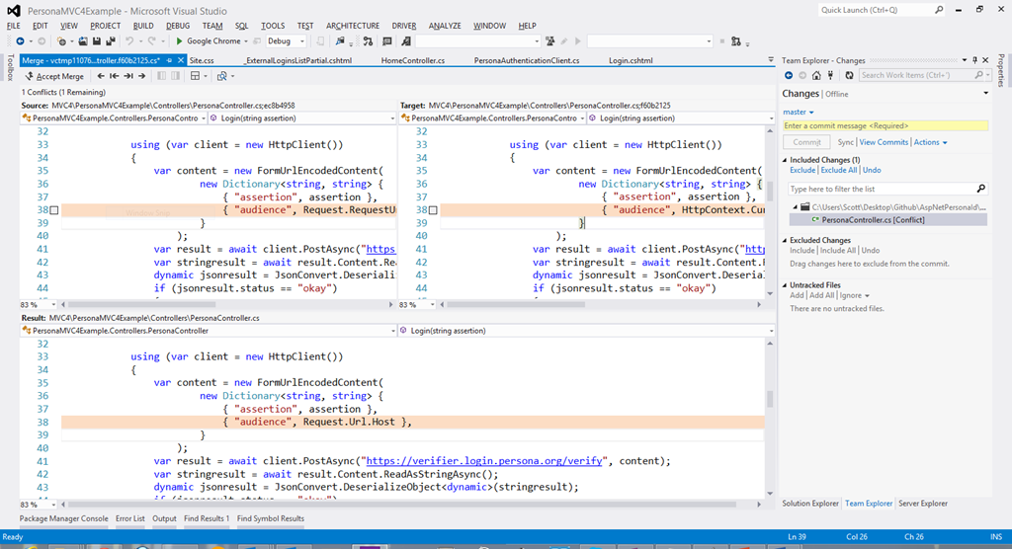
Task: Click the Visual Studio logo icon
Action: click(x=14, y=10)
